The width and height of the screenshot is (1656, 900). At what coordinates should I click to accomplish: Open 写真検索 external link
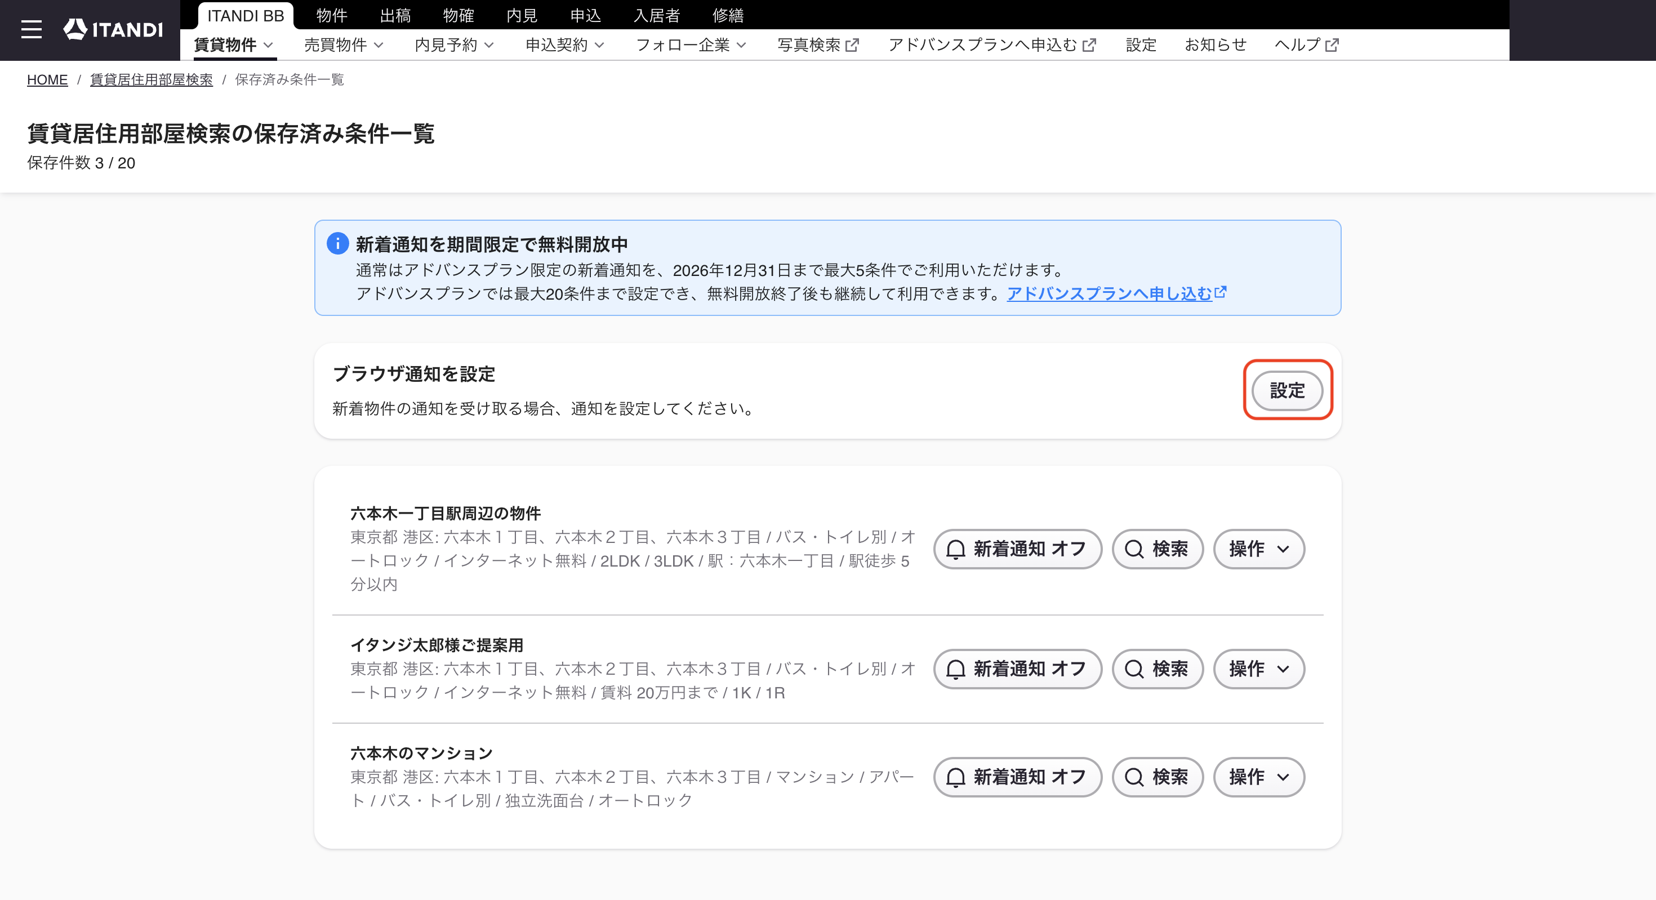click(x=818, y=45)
